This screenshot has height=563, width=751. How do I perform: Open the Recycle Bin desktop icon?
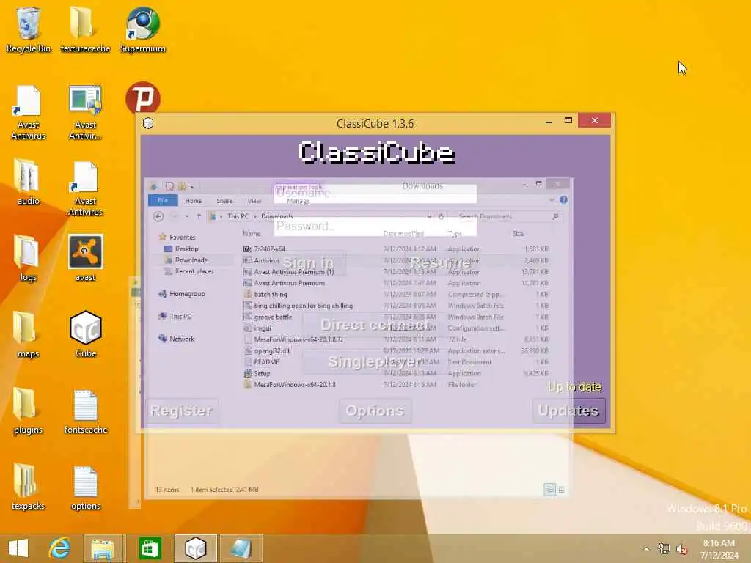29,29
